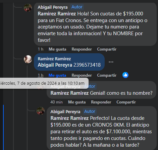Share Ramirez Ramirez's phone number comment
Viewport: 158px width, 150px height.
[x=107, y=75]
